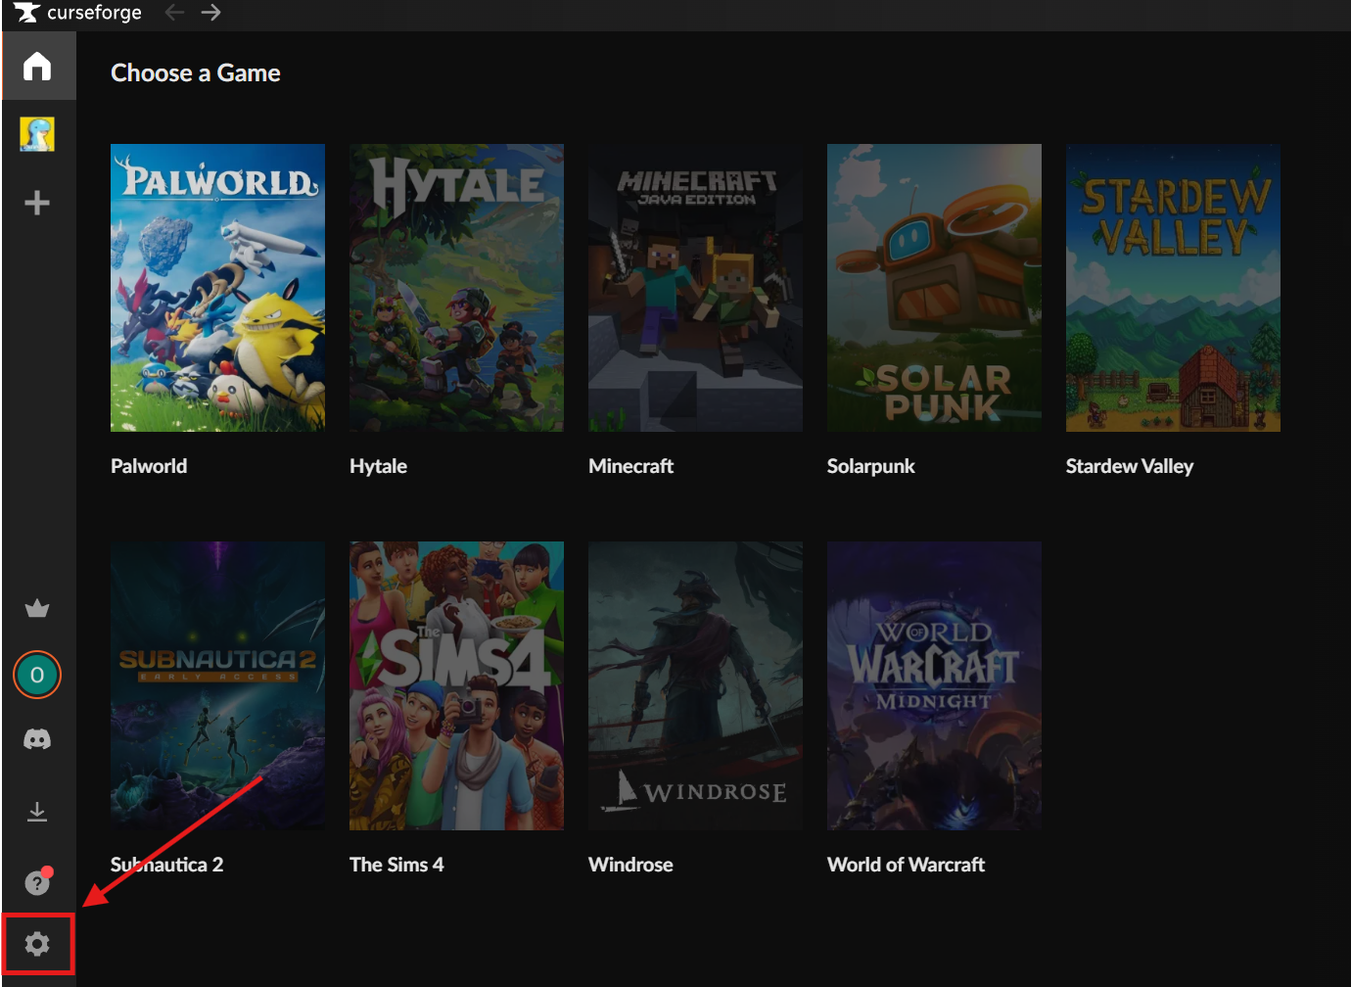Select the Stardew Valley game cover

tap(1173, 288)
